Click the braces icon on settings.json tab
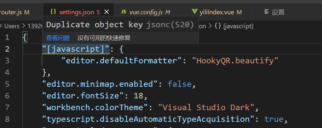This screenshot has height=128, width=322. click(53, 12)
